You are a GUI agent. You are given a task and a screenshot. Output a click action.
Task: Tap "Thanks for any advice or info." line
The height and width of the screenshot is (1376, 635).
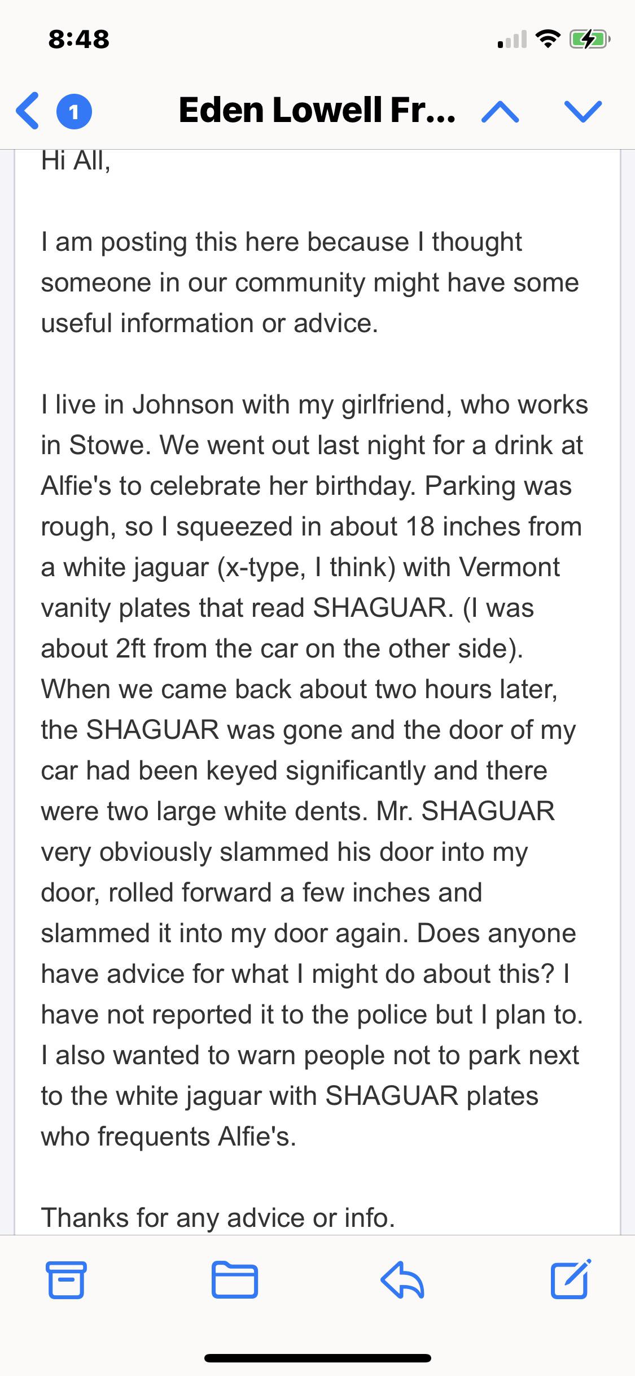tap(218, 1217)
